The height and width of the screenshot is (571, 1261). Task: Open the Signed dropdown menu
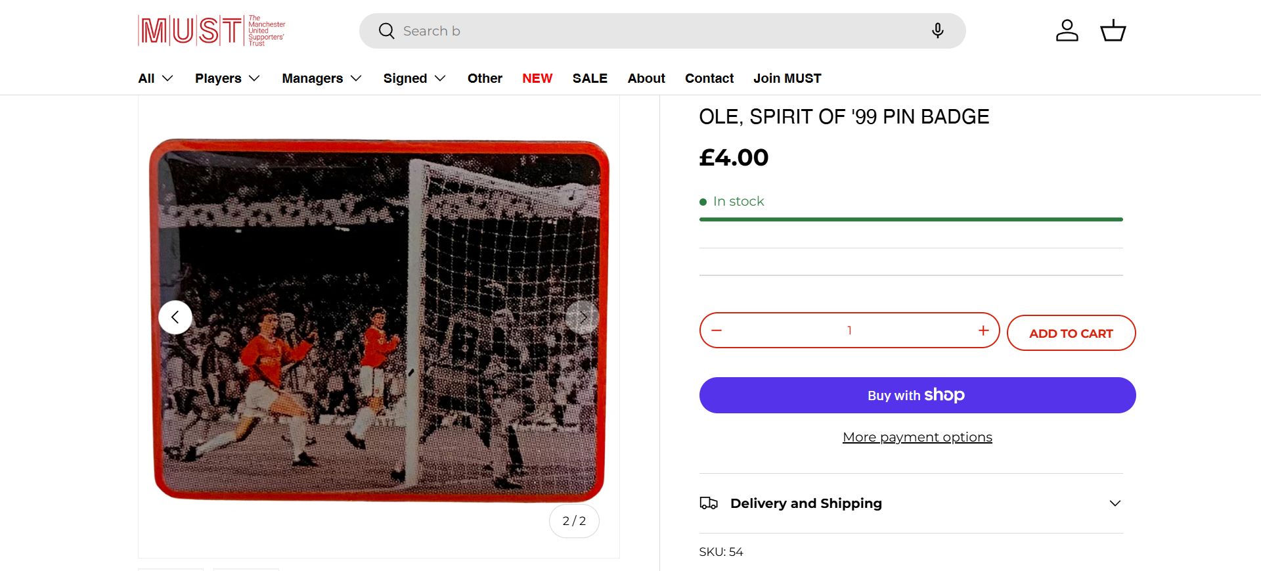coord(414,78)
